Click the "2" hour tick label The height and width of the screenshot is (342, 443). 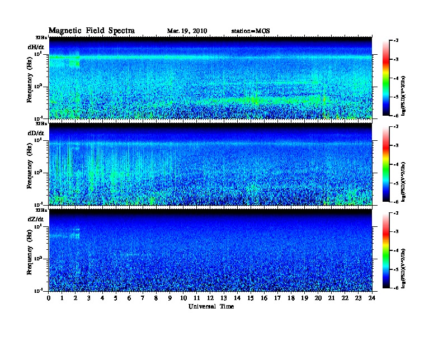[x=76, y=298]
